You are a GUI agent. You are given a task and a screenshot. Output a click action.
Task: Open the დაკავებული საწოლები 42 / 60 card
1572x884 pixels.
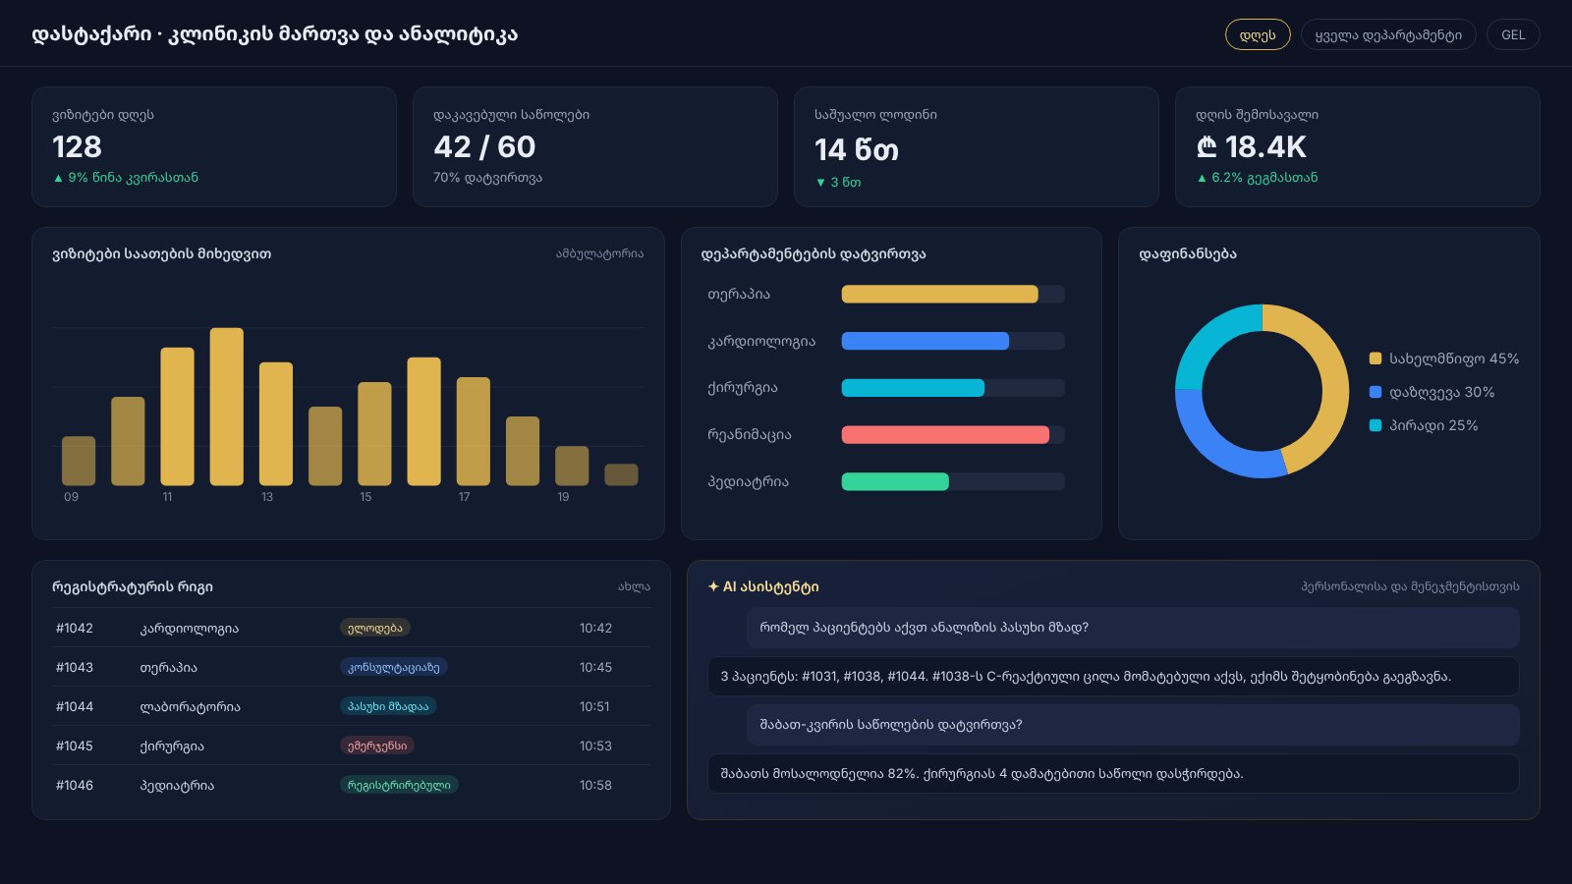coord(595,146)
